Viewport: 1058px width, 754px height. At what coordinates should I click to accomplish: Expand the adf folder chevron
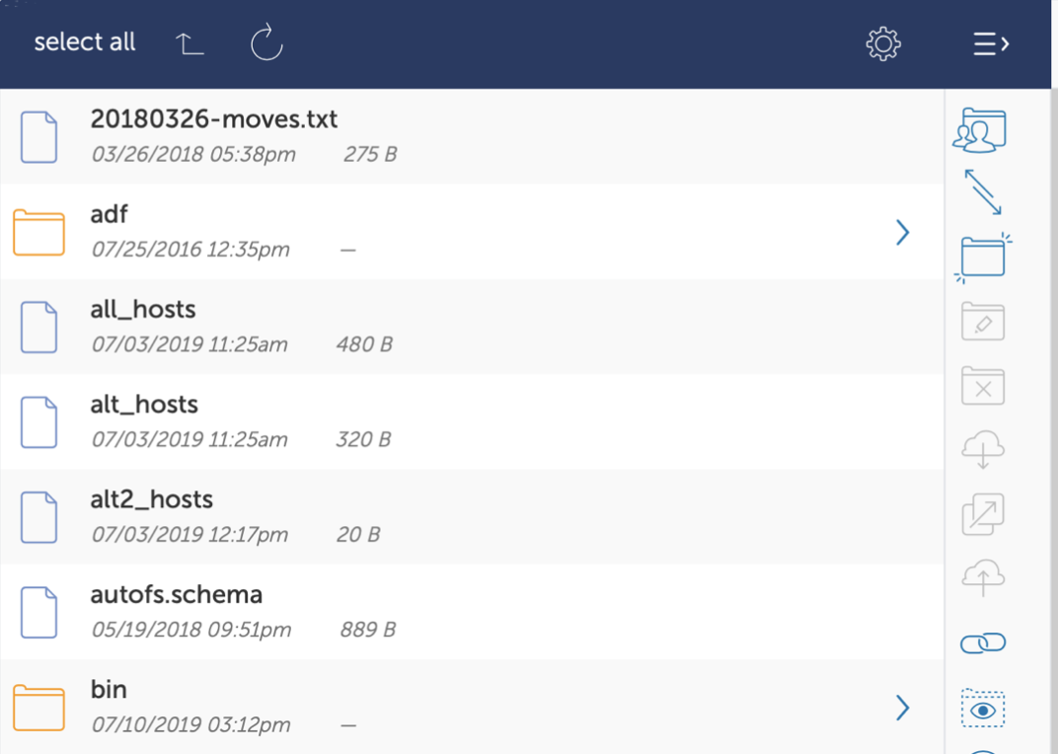(902, 232)
